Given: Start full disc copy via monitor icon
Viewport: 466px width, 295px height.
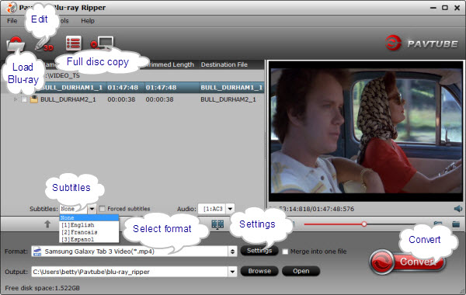Looking at the screenshot, I should click(102, 43).
